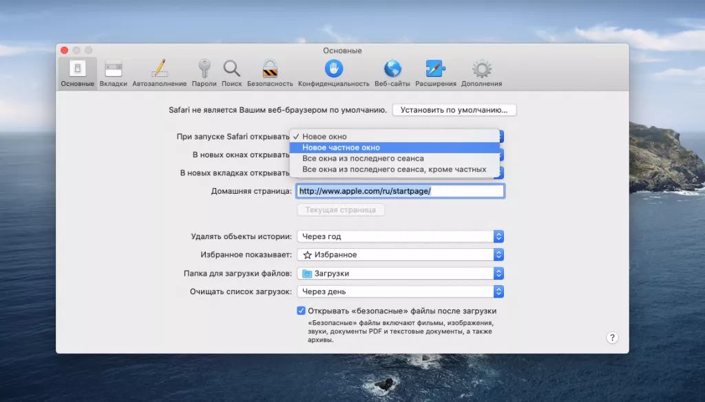The height and width of the screenshot is (402, 705).
Task: Click the help question mark button
Action: tap(612, 337)
